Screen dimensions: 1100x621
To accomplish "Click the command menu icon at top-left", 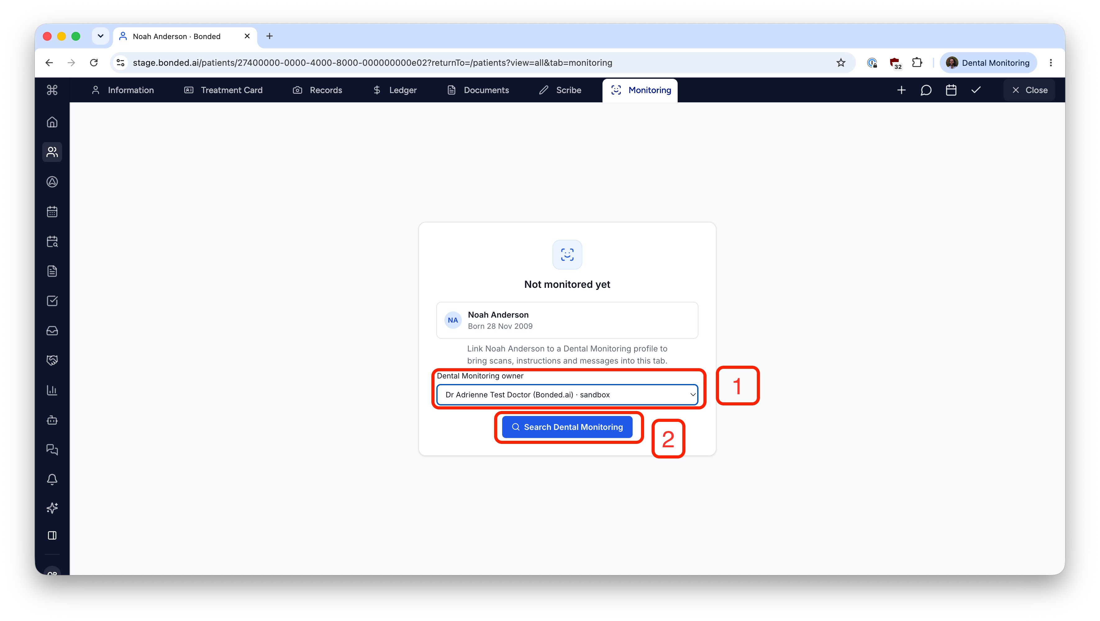I will (x=52, y=90).
